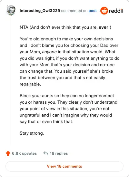129x177 pixels.
Task: Click the word "repairable." in comment
Action: click(30, 84)
